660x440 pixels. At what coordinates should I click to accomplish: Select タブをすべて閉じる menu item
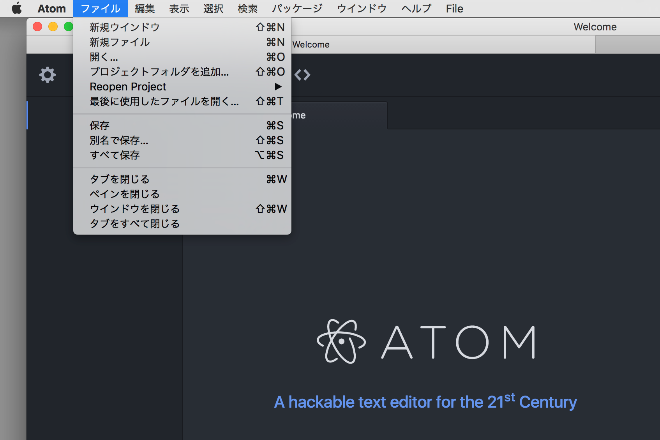(x=182, y=224)
